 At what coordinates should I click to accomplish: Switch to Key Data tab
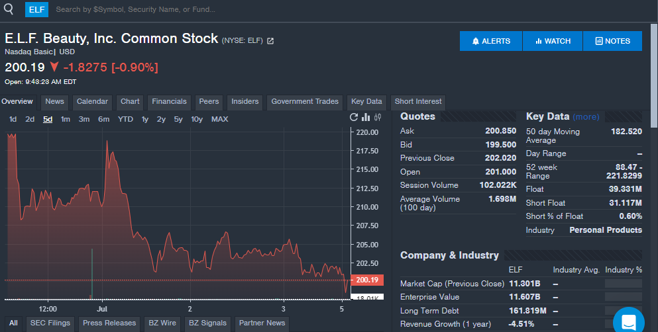pos(366,102)
